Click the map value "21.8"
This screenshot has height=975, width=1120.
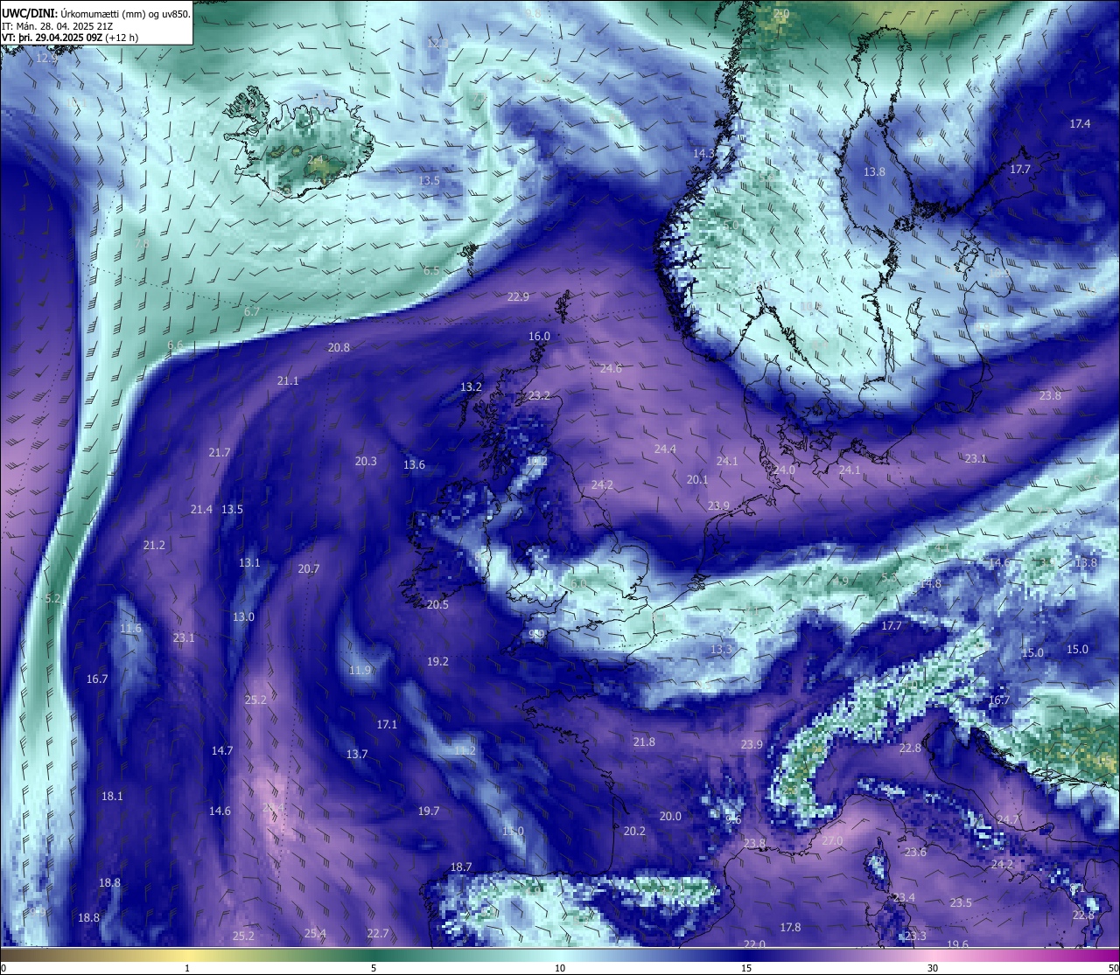click(644, 742)
